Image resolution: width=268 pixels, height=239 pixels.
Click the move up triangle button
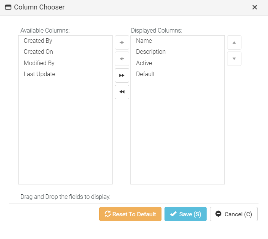[234, 42]
